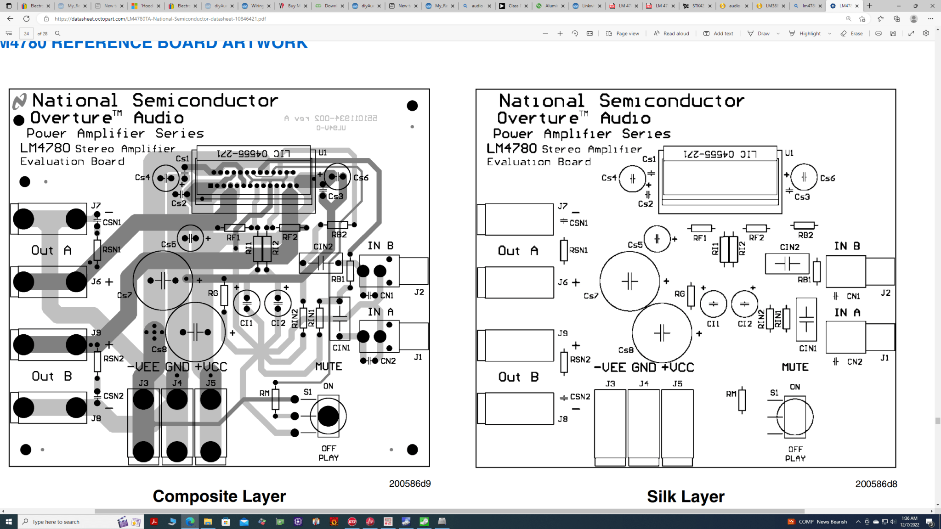Switch to the Class D tab
Image resolution: width=941 pixels, height=529 pixels.
click(513, 6)
